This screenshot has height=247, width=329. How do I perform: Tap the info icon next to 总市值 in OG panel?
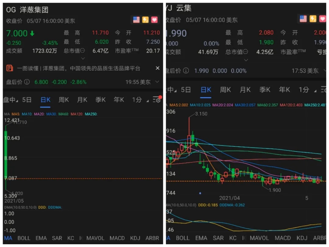[x=83, y=51]
